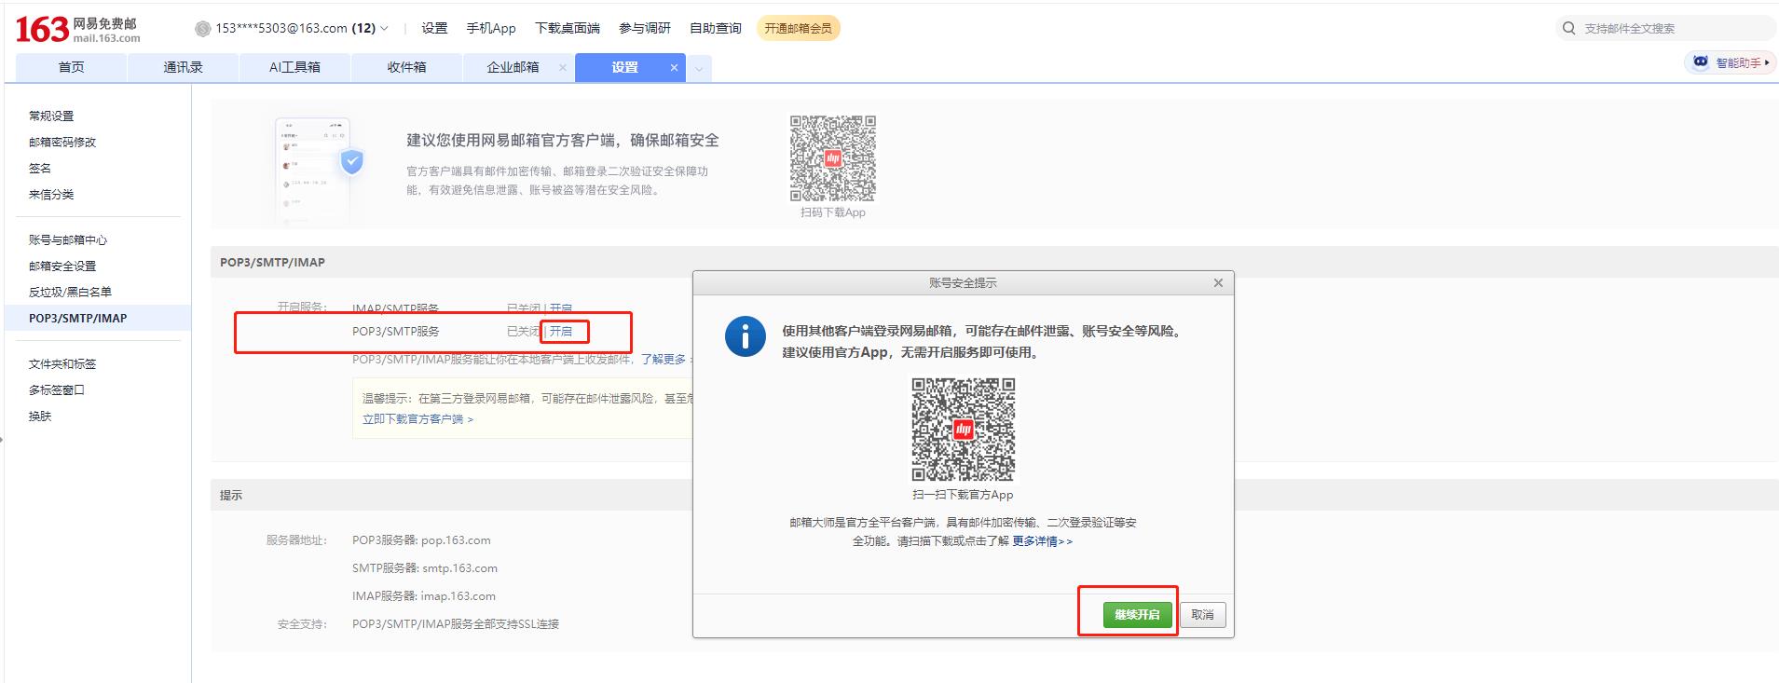Close the 设置 tab with its X
This screenshot has width=1779, height=683.
675,68
